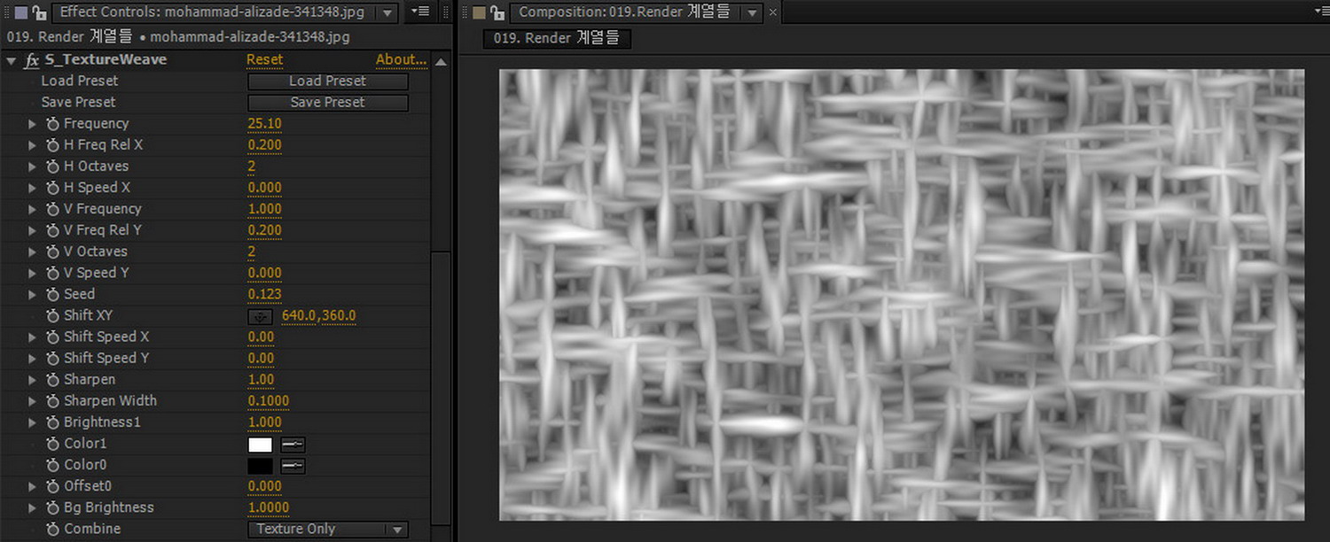This screenshot has width=1330, height=542.
Task: Click the Bg Brightness value 1.0000
Action: [x=268, y=507]
